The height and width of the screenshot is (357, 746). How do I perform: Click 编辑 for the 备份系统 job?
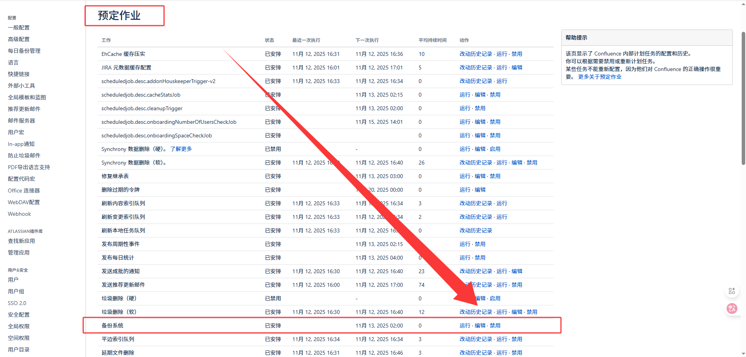click(480, 326)
